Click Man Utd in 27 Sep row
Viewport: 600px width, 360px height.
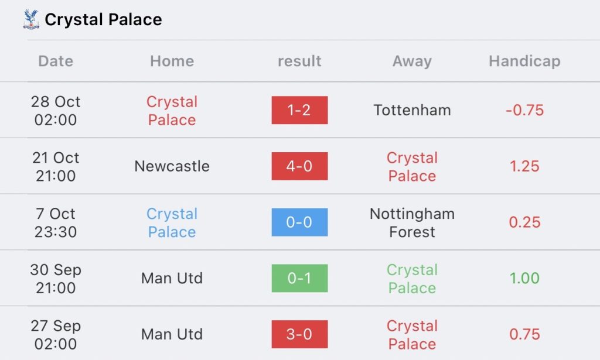coord(172,334)
